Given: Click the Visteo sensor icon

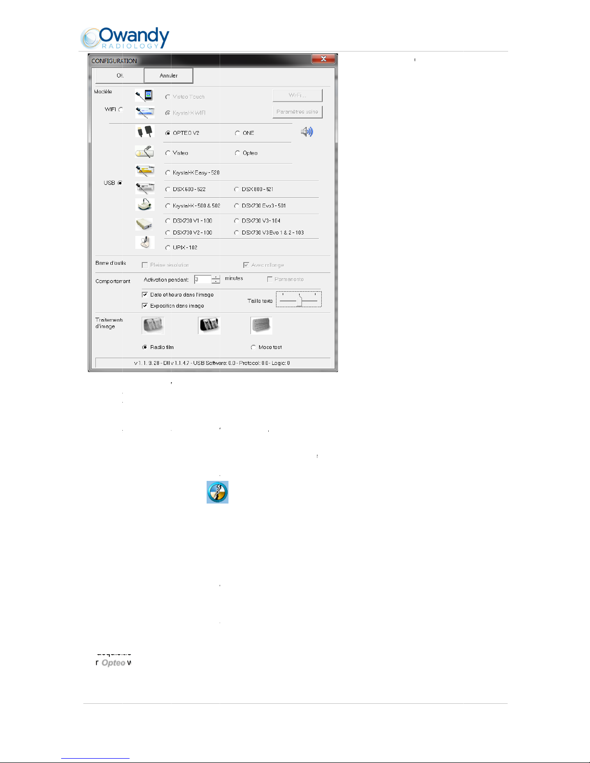Looking at the screenshot, I should [144, 152].
